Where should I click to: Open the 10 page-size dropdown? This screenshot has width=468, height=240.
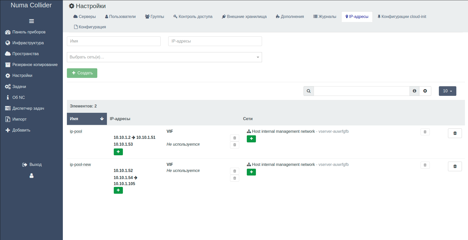[x=447, y=91]
